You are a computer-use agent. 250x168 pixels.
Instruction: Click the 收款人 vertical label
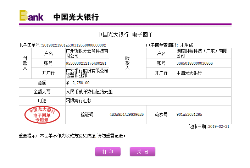(x=127, y=63)
